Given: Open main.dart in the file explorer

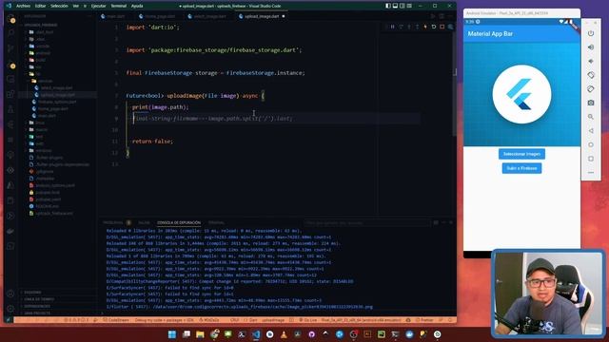Looking at the screenshot, I should [x=47, y=116].
